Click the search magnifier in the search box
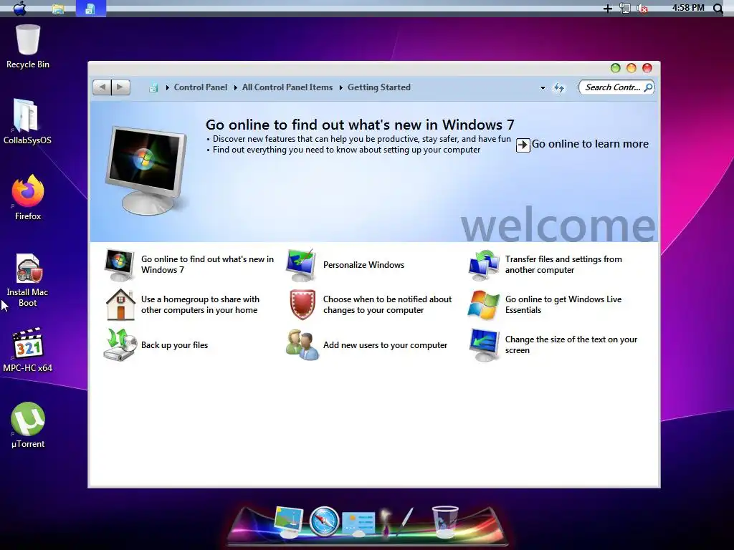Screen dimensions: 734x550 (648, 87)
